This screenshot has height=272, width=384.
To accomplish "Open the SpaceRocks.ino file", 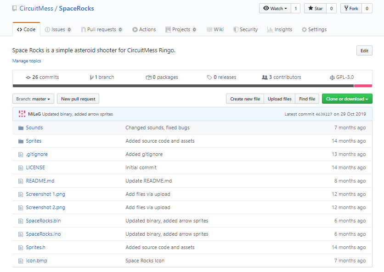I will pyautogui.click(x=43, y=234).
